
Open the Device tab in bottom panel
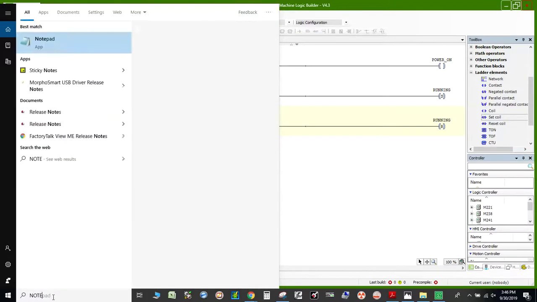click(x=494, y=267)
